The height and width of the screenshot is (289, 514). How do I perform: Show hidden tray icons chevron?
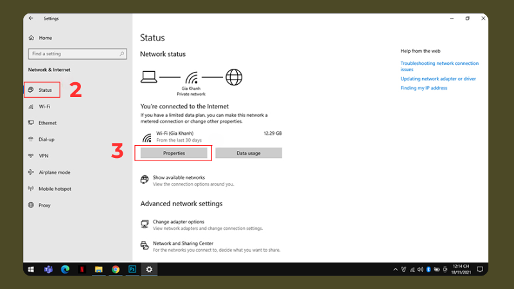click(395, 270)
